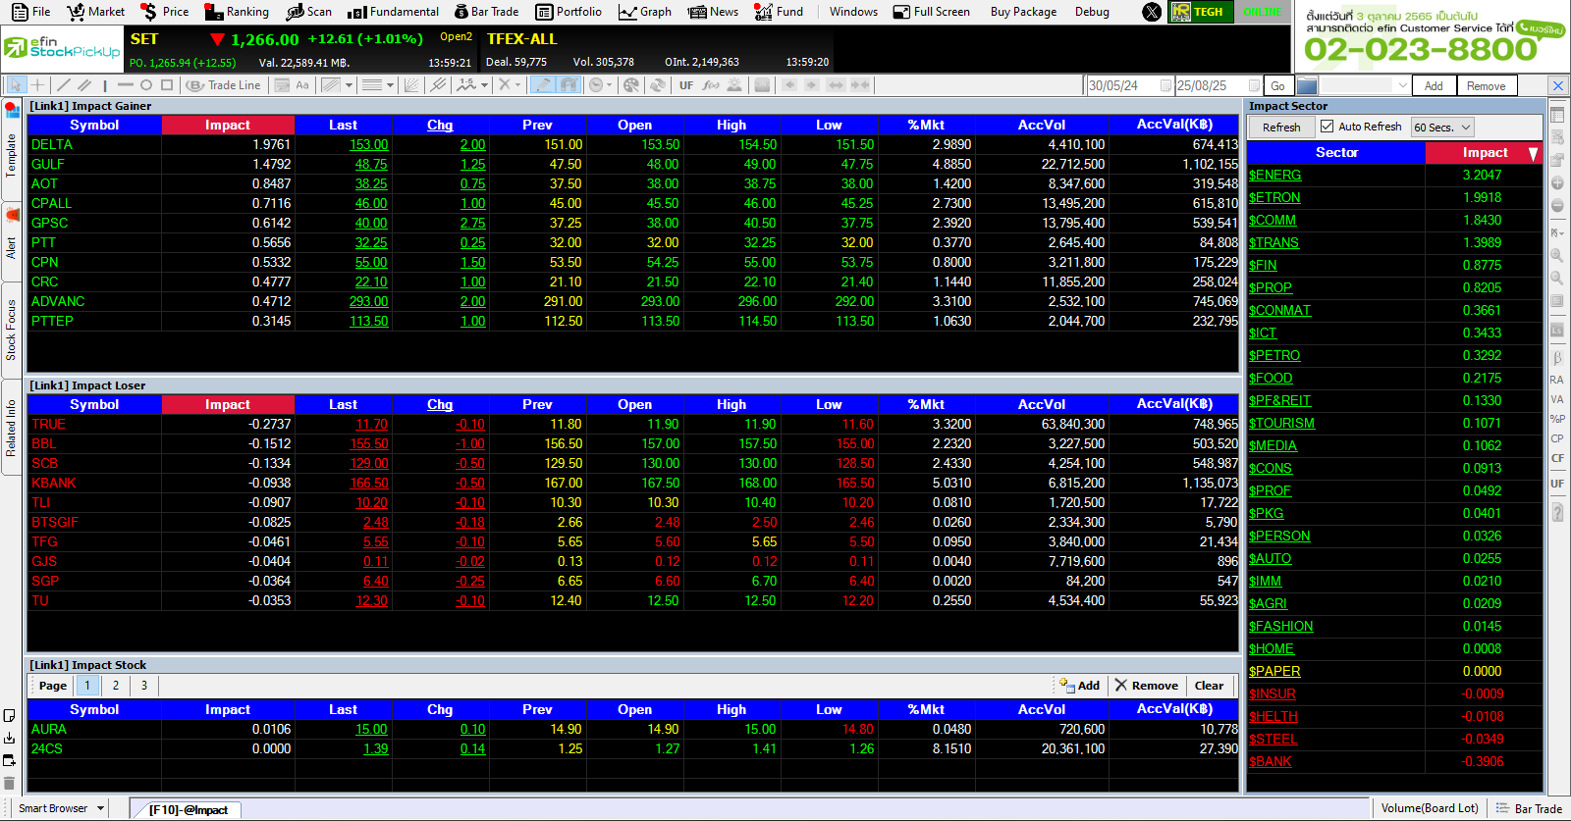Expand the Smart Browser dropdown
This screenshot has width=1571, height=821.
point(98,809)
